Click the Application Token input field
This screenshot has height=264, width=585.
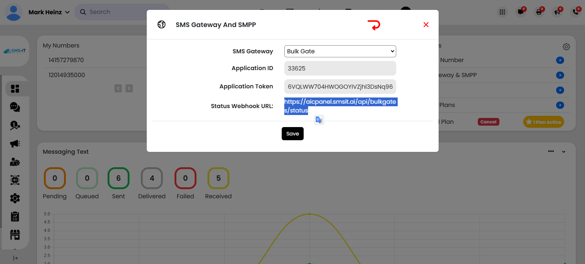[x=340, y=87]
